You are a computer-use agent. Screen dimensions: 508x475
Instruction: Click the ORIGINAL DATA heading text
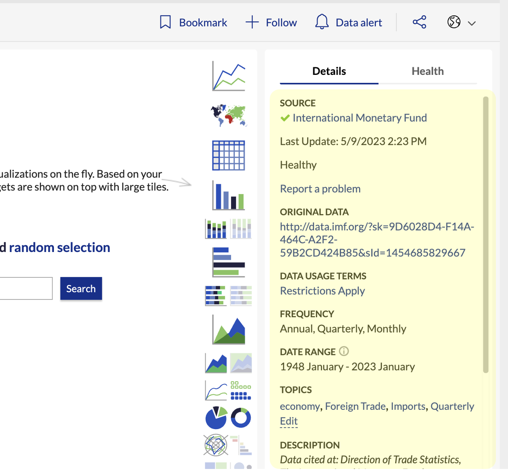[314, 212]
